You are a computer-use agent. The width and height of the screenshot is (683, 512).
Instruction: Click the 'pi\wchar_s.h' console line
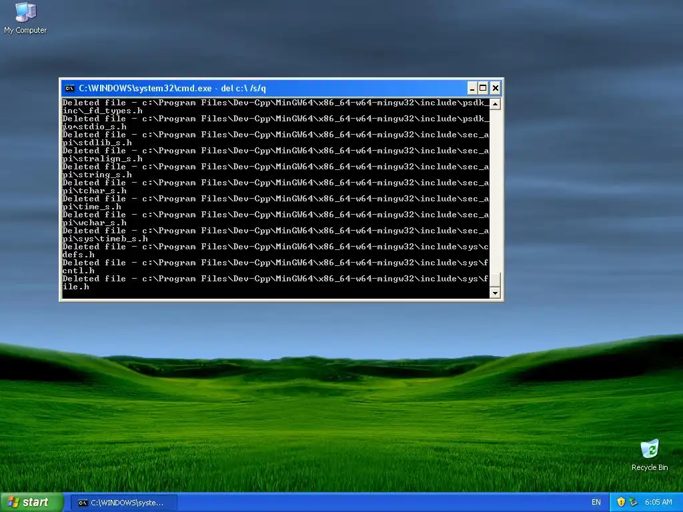tap(95, 223)
